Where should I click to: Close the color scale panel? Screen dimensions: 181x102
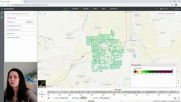(174, 65)
